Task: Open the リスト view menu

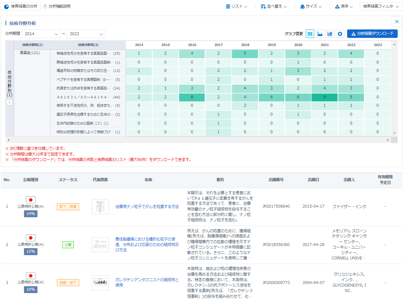Action: click(237, 6)
